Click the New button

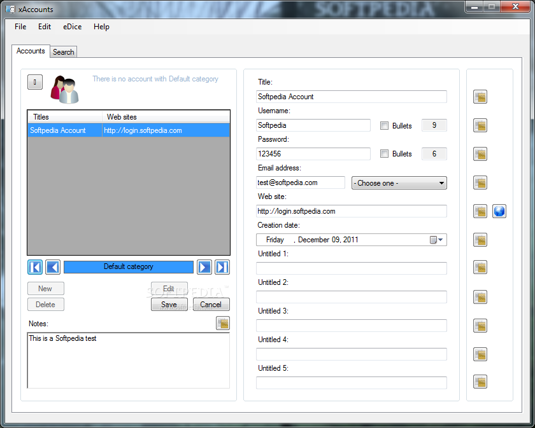46,289
